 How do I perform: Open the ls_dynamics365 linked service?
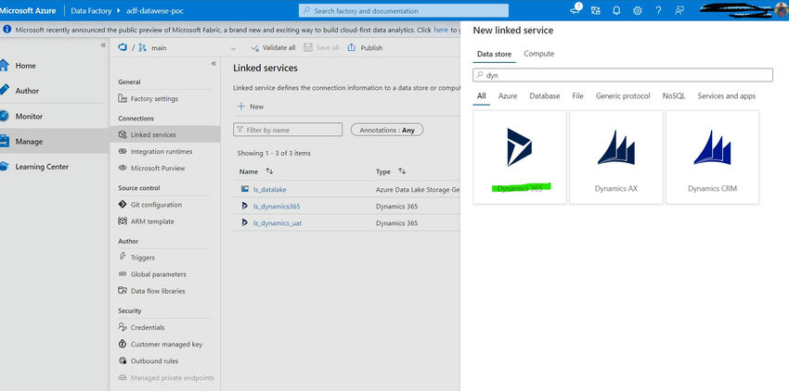(277, 206)
